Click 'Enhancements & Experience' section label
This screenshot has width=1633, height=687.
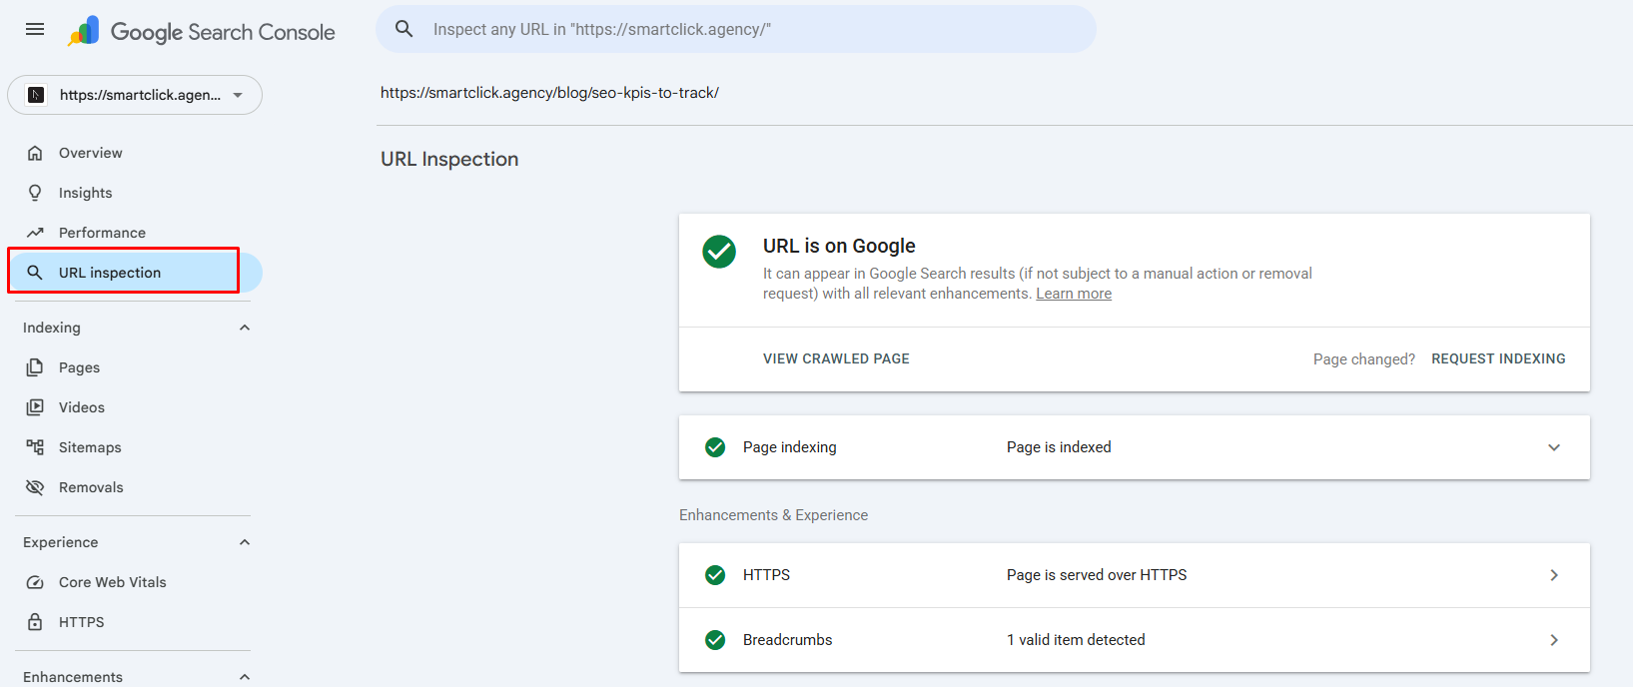point(773,515)
